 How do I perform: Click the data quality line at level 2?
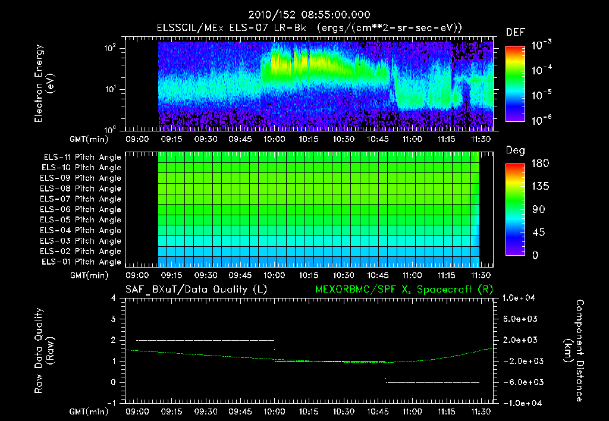tap(205, 340)
